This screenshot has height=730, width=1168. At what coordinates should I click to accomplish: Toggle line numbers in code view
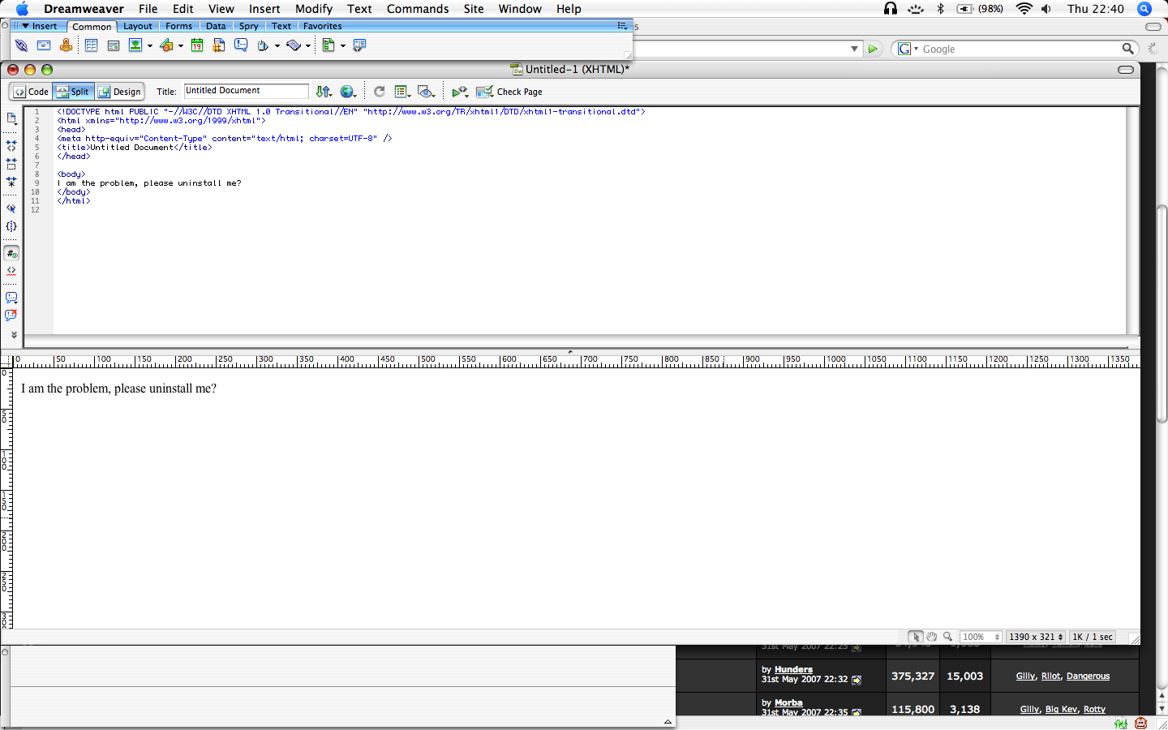click(x=11, y=253)
